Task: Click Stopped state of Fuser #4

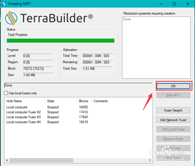Action: click(53, 122)
